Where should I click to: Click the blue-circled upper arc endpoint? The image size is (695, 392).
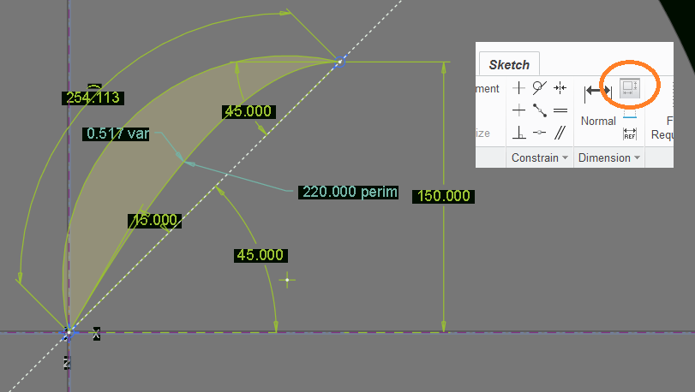[339, 62]
